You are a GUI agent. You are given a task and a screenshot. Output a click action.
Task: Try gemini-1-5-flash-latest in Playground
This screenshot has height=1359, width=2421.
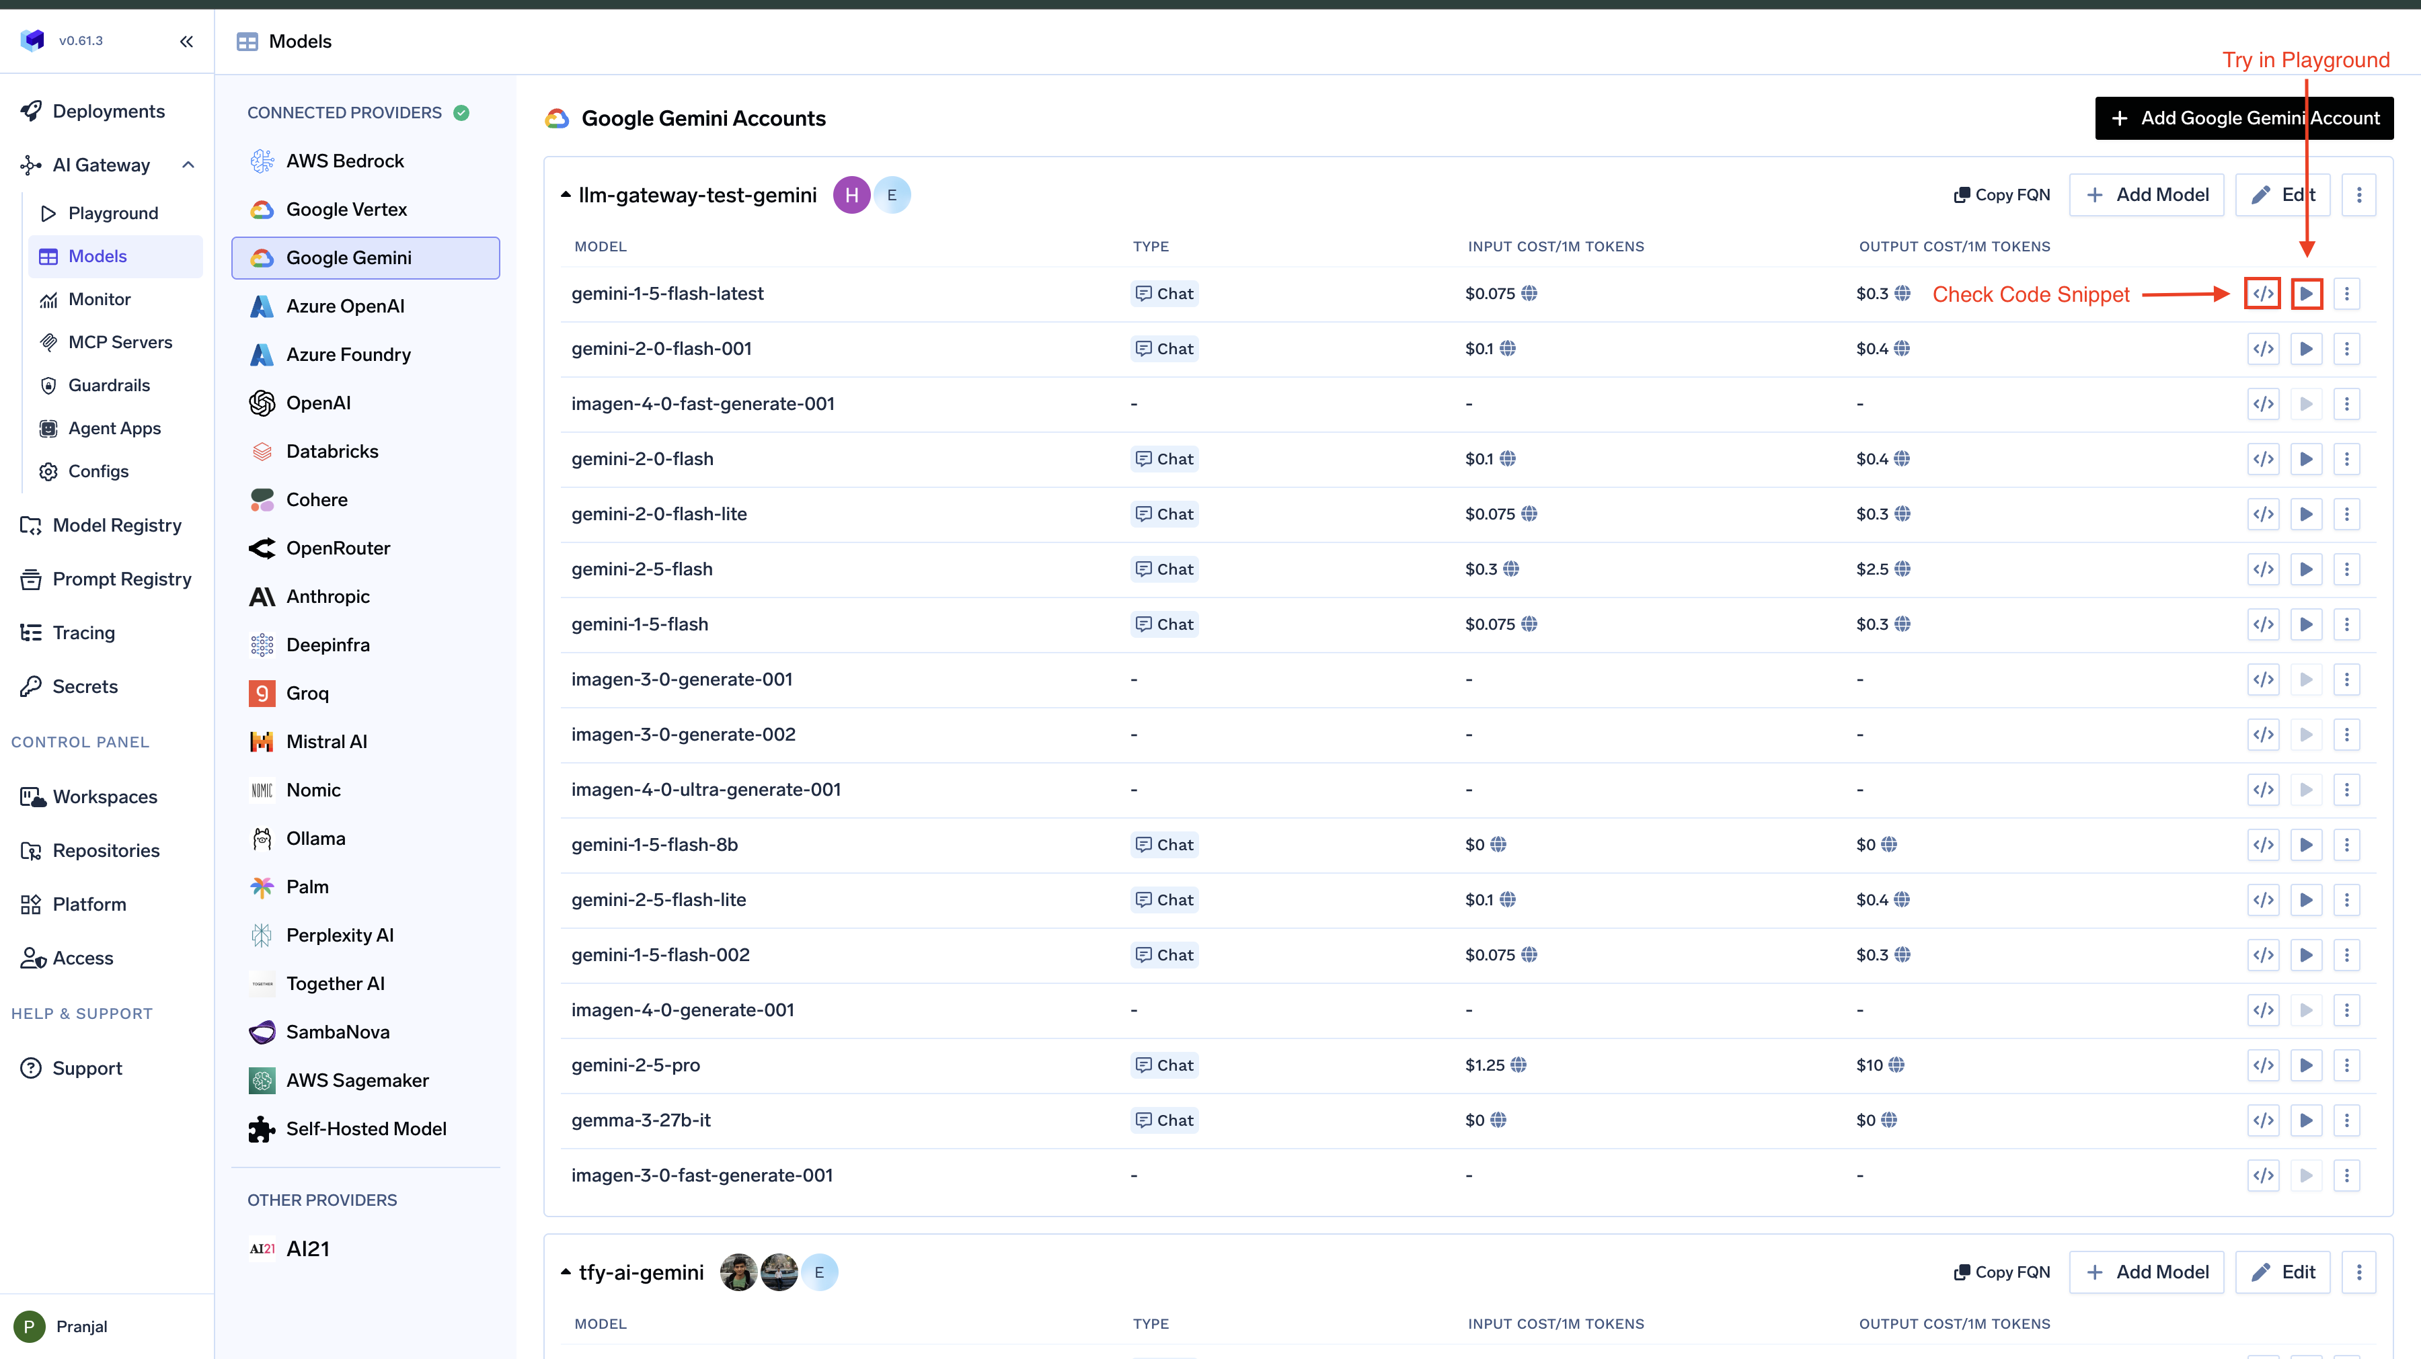[2307, 294]
